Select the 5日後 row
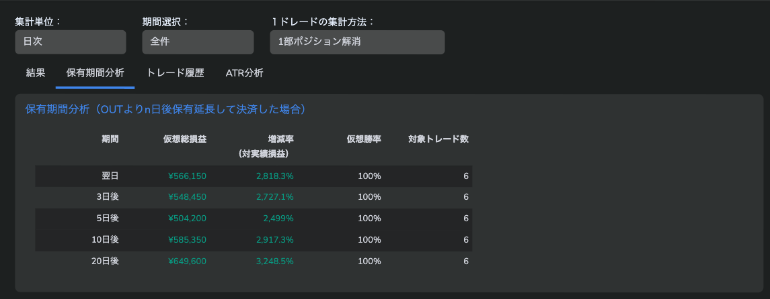This screenshot has height=299, width=770. pos(254,219)
